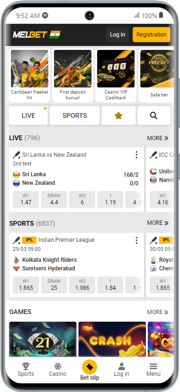The height and width of the screenshot is (392, 180).
Task: Switch to the LIVE tab
Action: click(28, 115)
